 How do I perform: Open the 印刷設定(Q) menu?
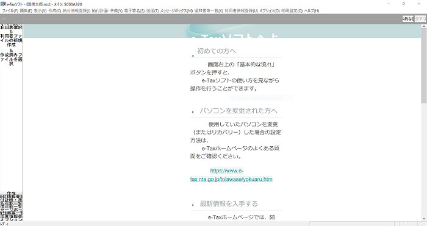point(292,11)
